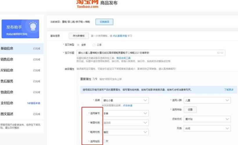Tick the 女 gender checkbox
Viewport: 238px width, 145px height.
click(x=104, y=141)
